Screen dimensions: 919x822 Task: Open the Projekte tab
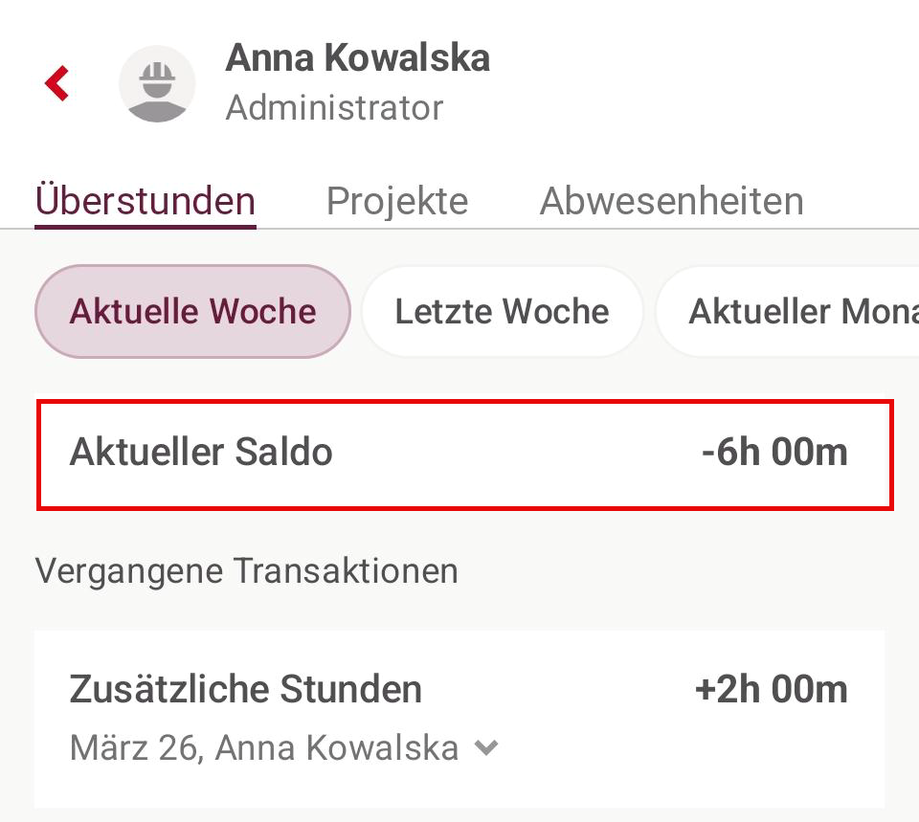tap(397, 201)
